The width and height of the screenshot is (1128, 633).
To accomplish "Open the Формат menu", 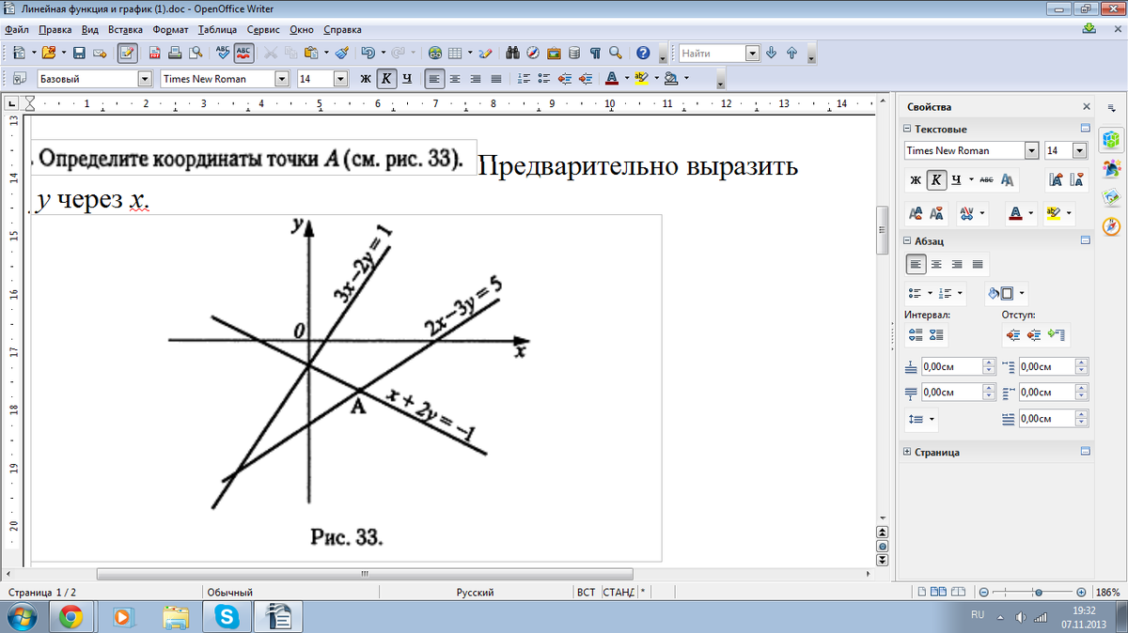I will [x=170, y=29].
